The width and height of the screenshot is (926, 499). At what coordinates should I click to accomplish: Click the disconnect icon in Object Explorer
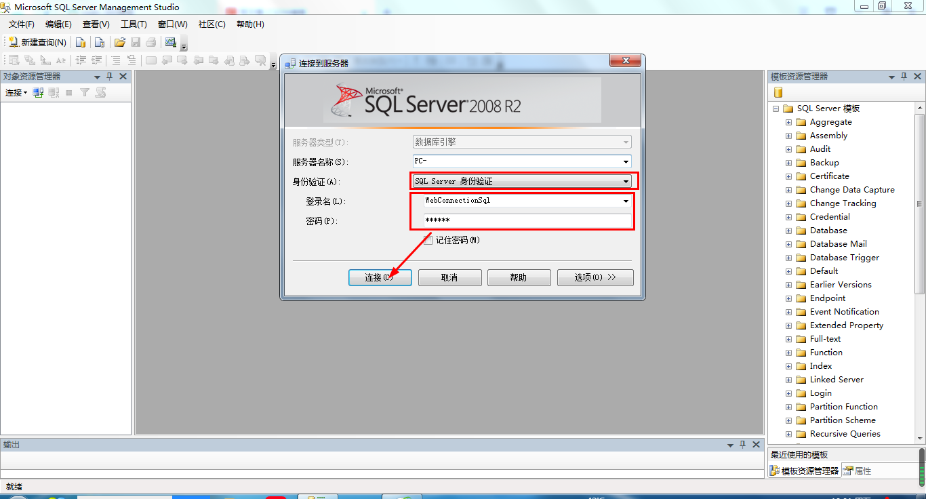[x=54, y=92]
